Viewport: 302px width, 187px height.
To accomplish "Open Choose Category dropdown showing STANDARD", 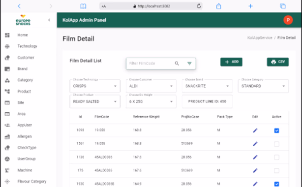I will tap(263, 86).
